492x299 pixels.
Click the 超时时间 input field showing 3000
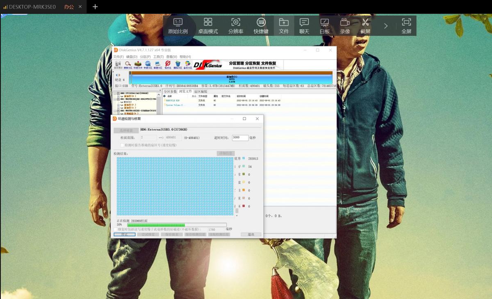click(x=240, y=138)
